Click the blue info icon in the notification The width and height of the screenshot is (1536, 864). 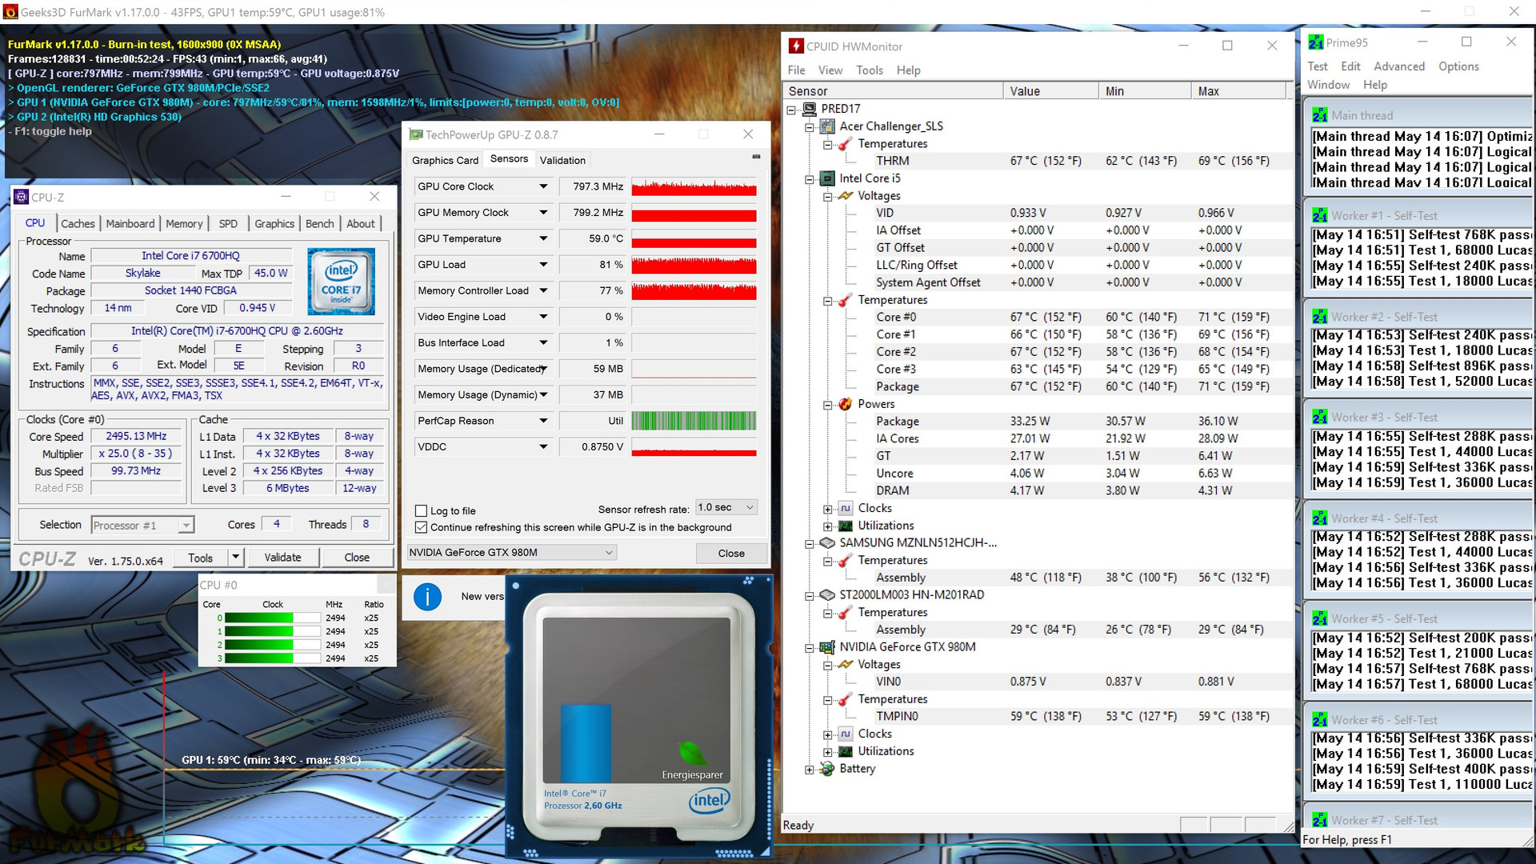pyautogui.click(x=428, y=597)
